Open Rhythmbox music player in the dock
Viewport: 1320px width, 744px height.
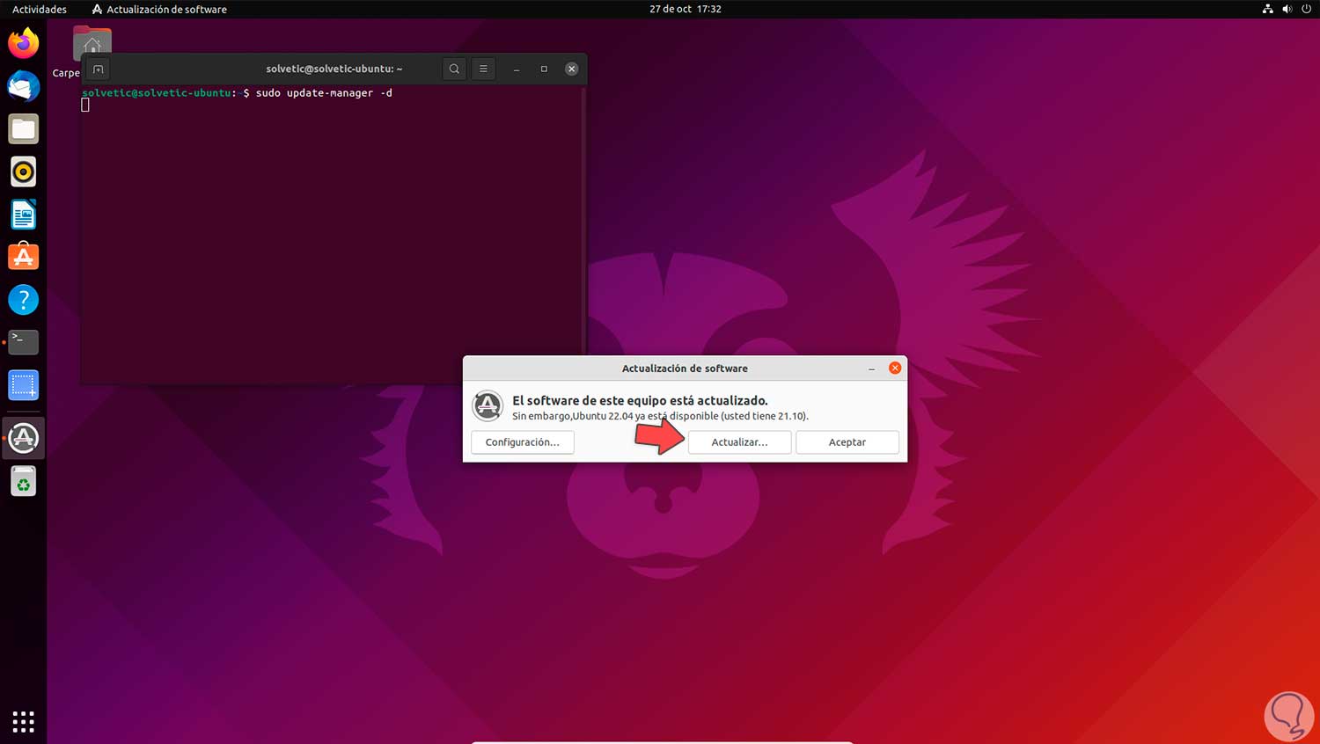(x=24, y=171)
